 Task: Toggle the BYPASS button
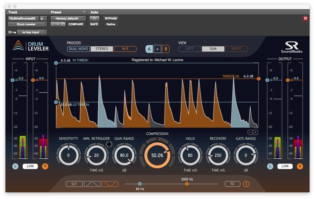[x=111, y=19]
